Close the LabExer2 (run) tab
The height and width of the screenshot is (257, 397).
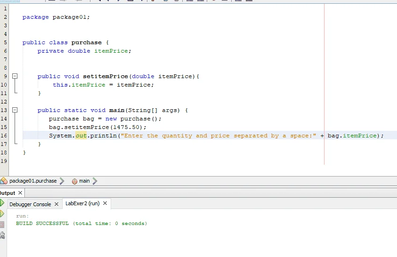105,203
